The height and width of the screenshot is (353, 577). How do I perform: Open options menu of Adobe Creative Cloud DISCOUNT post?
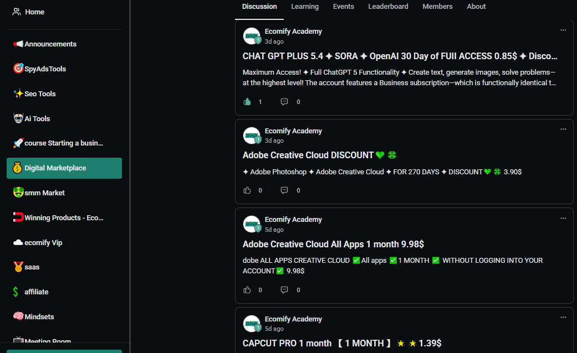(563, 129)
